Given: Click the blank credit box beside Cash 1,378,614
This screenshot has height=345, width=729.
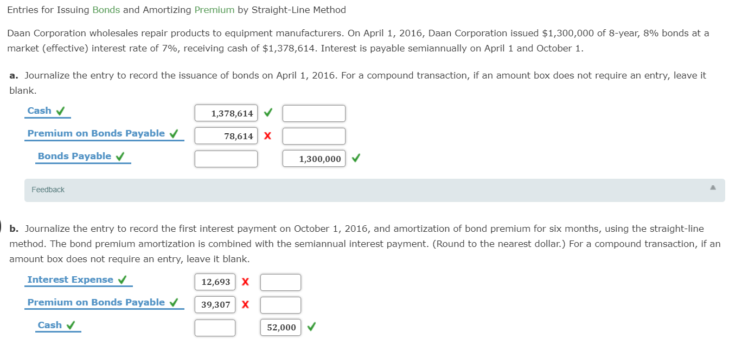Looking at the screenshot, I should 314,113.
